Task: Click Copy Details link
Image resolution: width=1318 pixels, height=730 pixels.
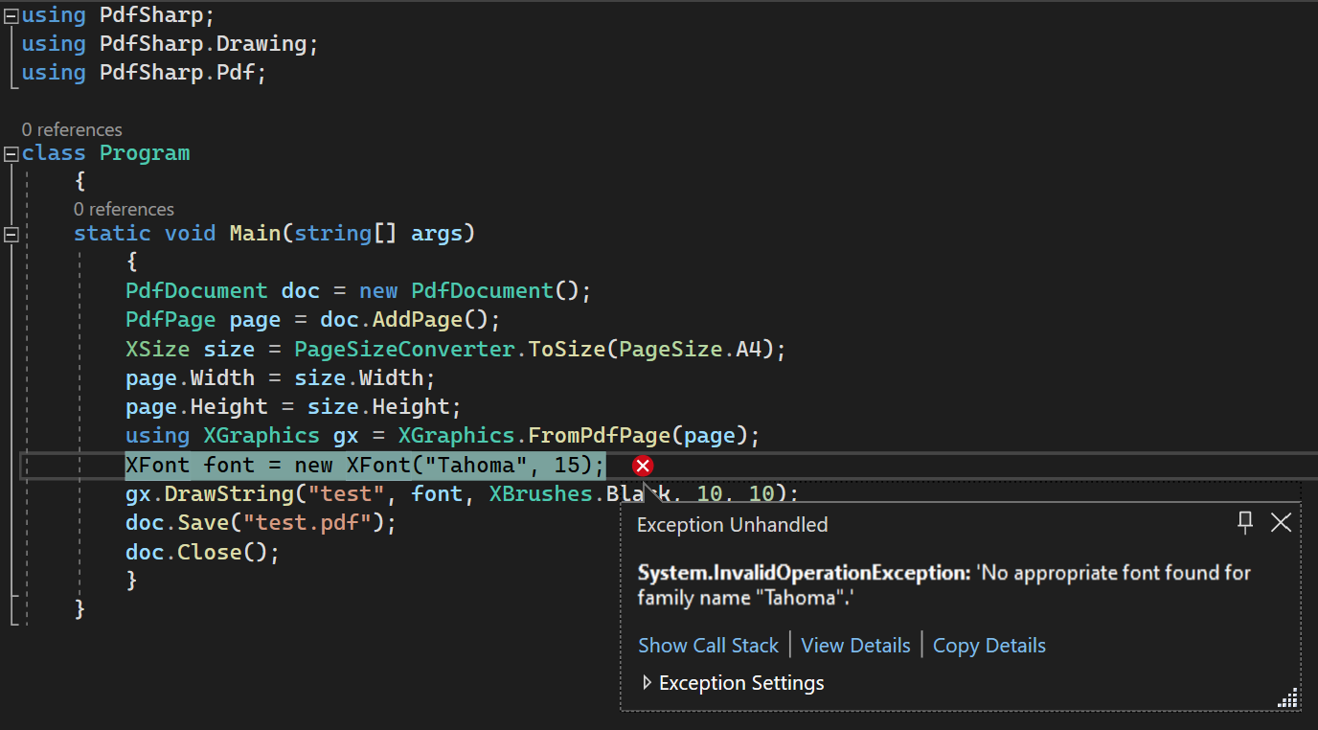Action: 989,646
